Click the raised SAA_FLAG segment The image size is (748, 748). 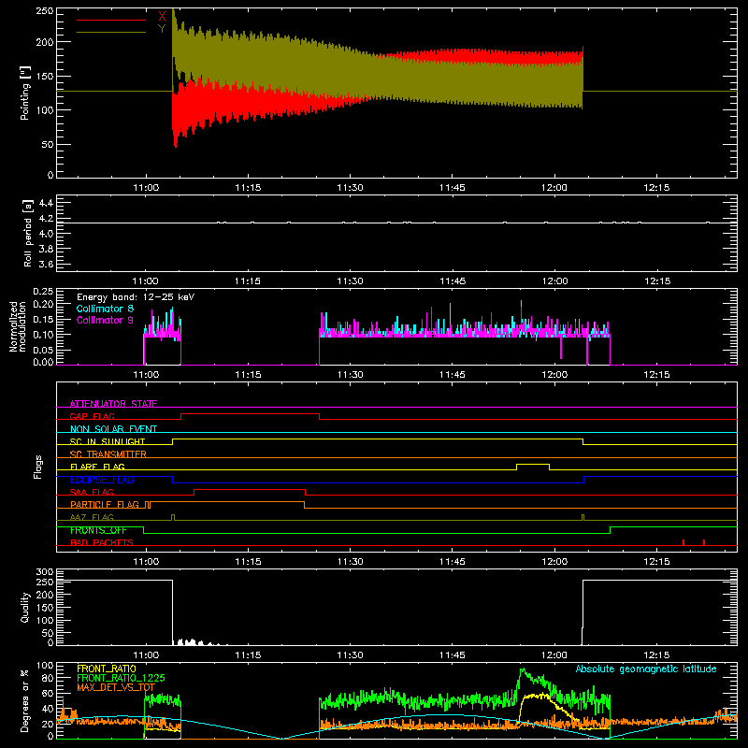pyautogui.click(x=250, y=489)
